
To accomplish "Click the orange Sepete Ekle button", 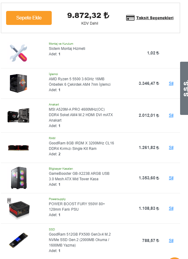I will [x=29, y=18].
